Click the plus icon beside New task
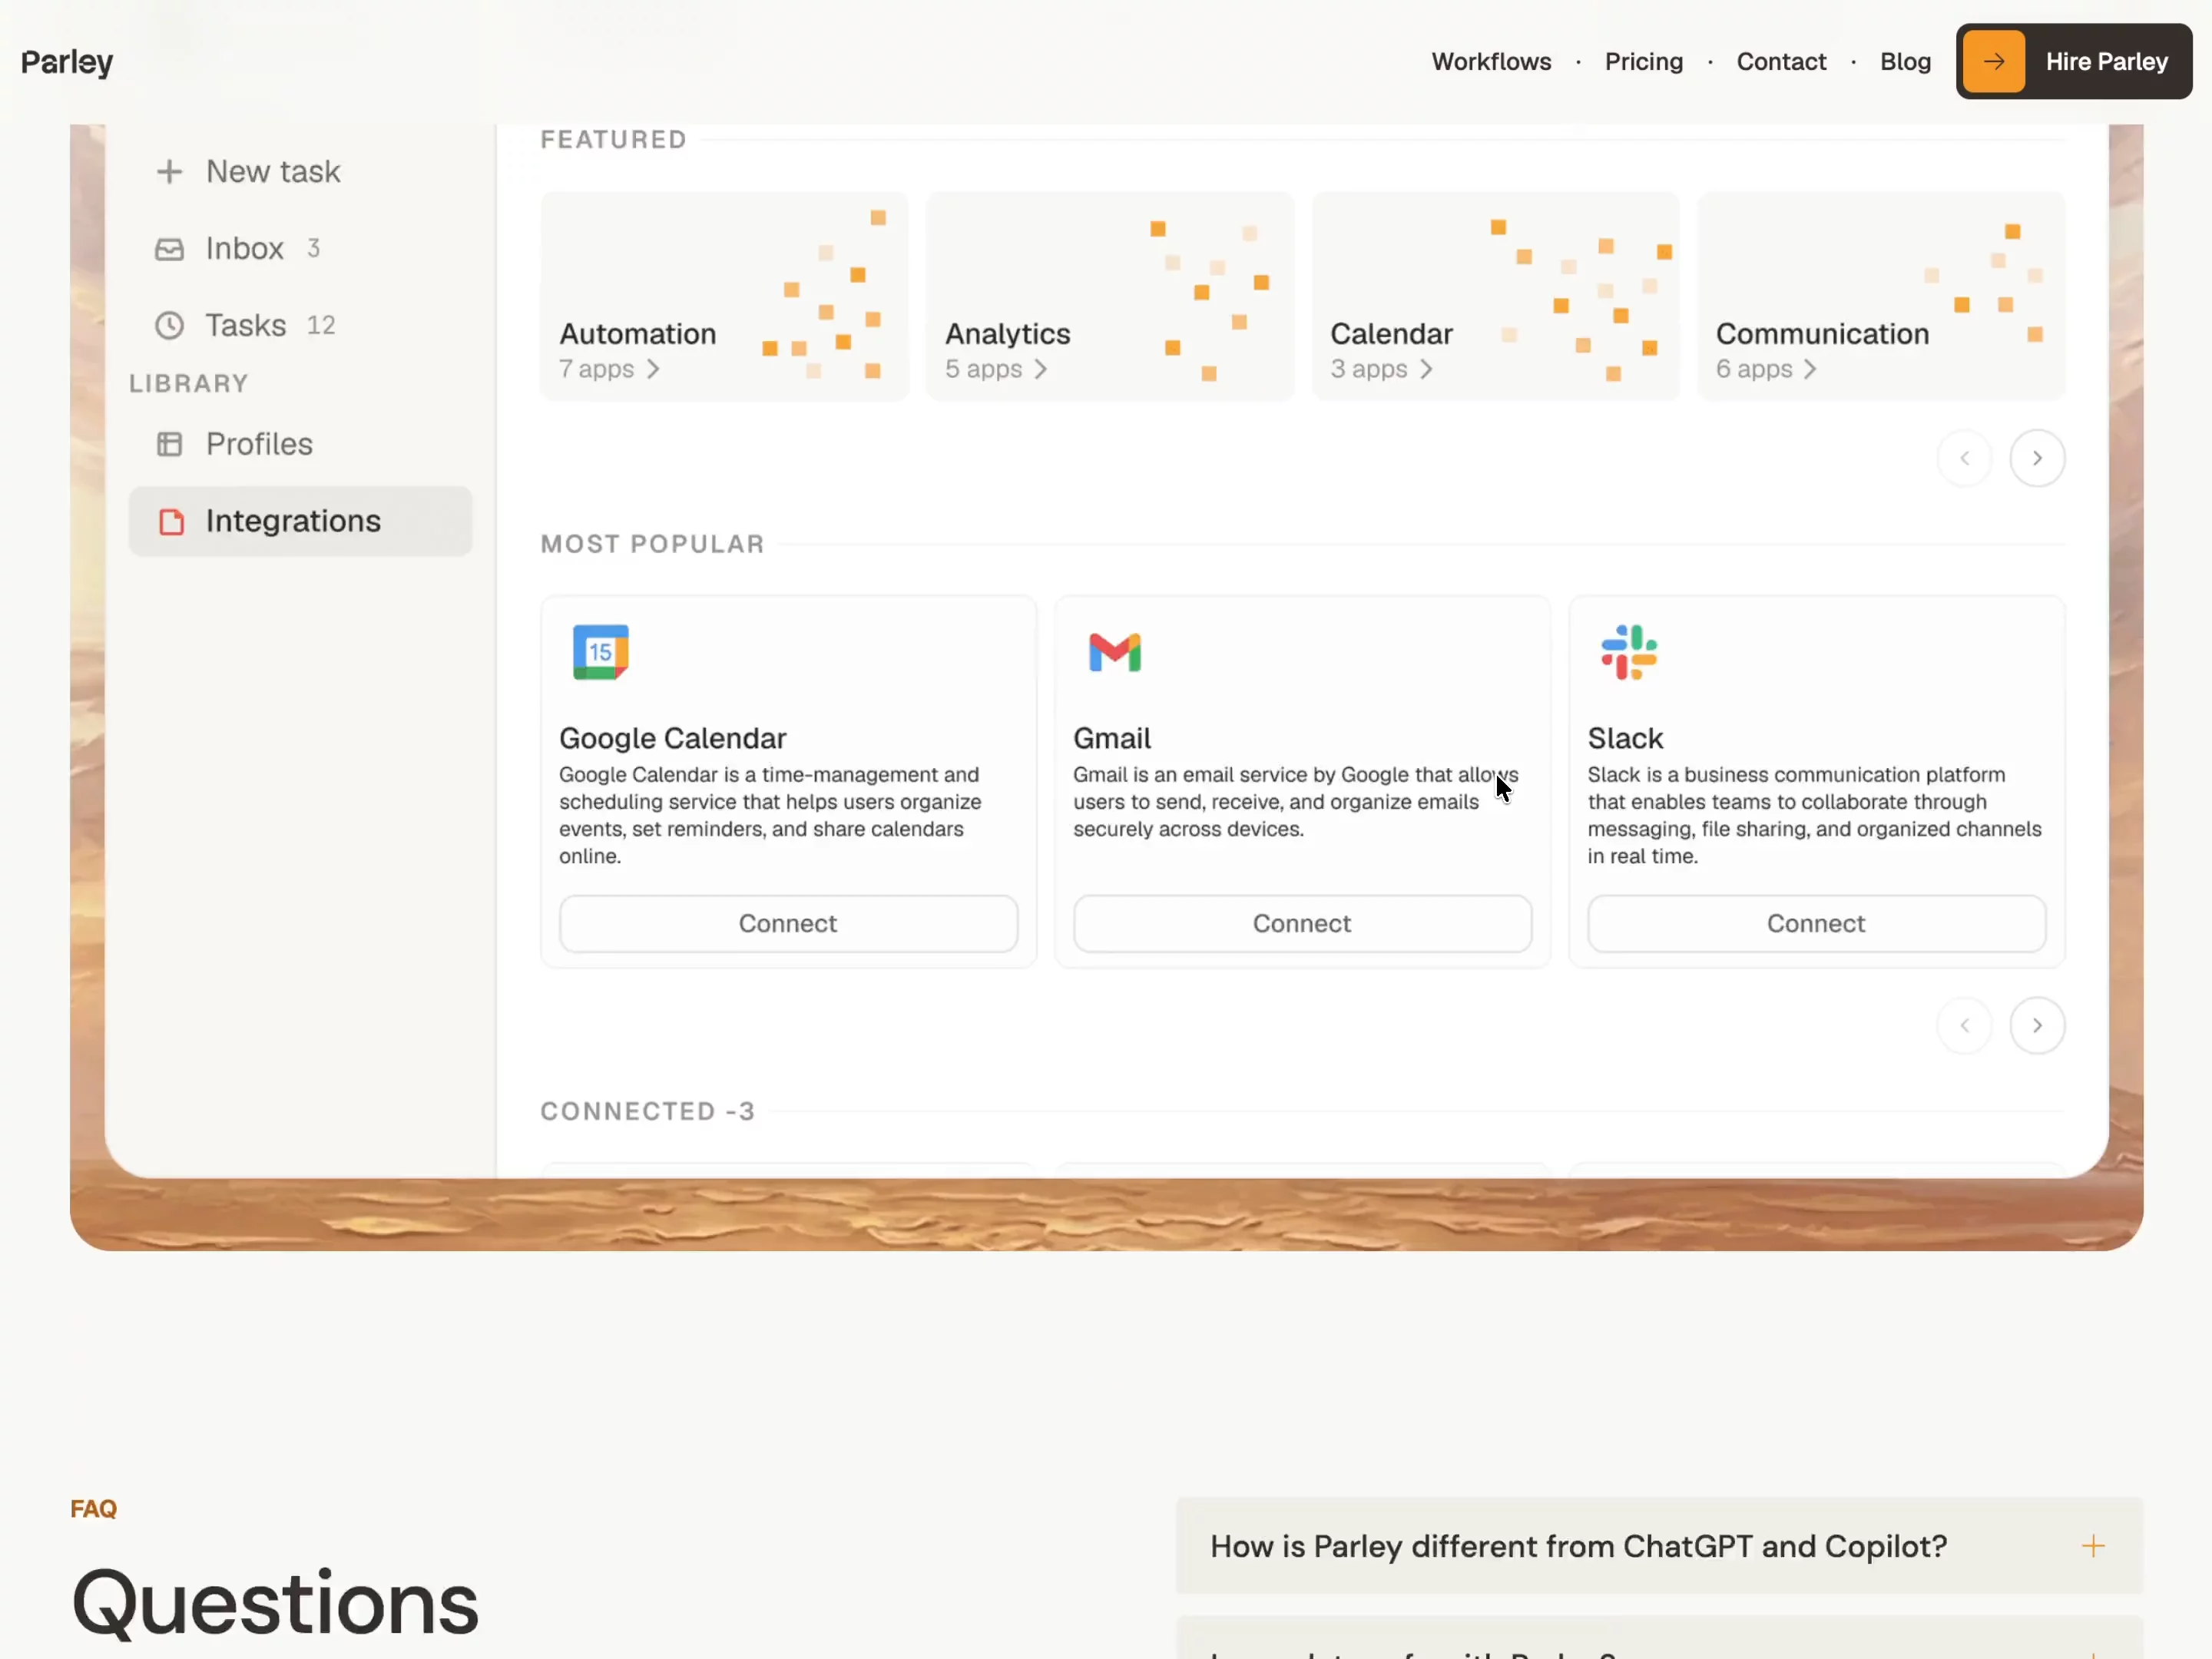 tap(169, 172)
